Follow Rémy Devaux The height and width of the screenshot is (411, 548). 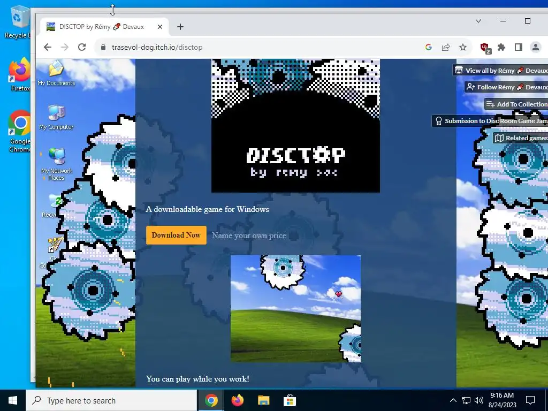506,87
